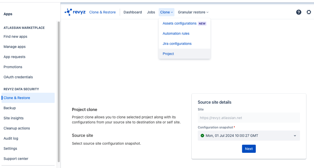Open the Clone dropdown menu
Screen dimensions: 314x168
tap(166, 12)
